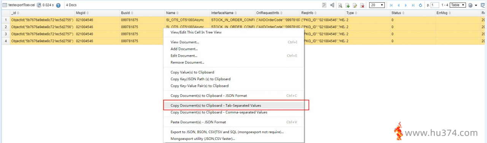Click MsgId 021004546 in row 2
The image size is (487, 143).
click(97, 27)
